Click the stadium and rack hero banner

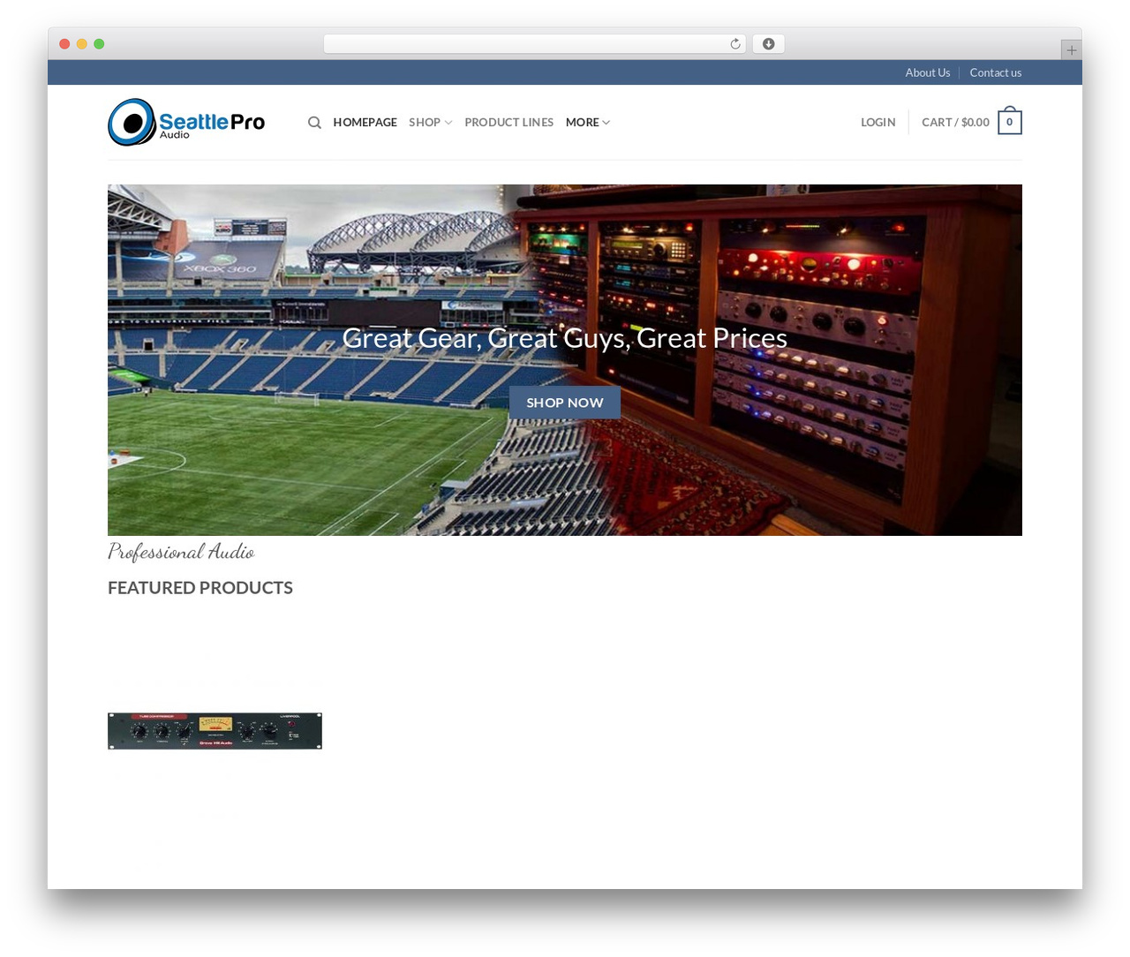565,360
